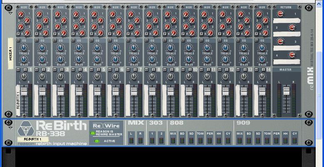
Task: Click the blank tape label of channel 2
Action: 36,100
